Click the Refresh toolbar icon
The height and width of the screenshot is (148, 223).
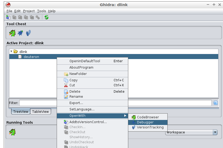tap(47, 17)
